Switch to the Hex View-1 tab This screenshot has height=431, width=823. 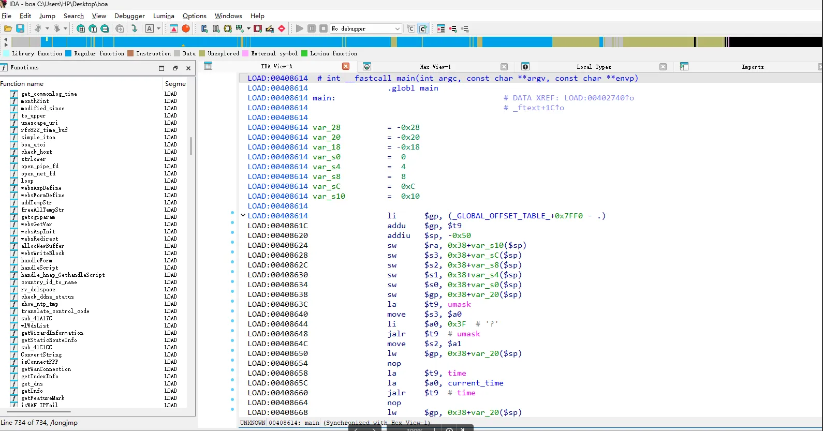(x=435, y=67)
